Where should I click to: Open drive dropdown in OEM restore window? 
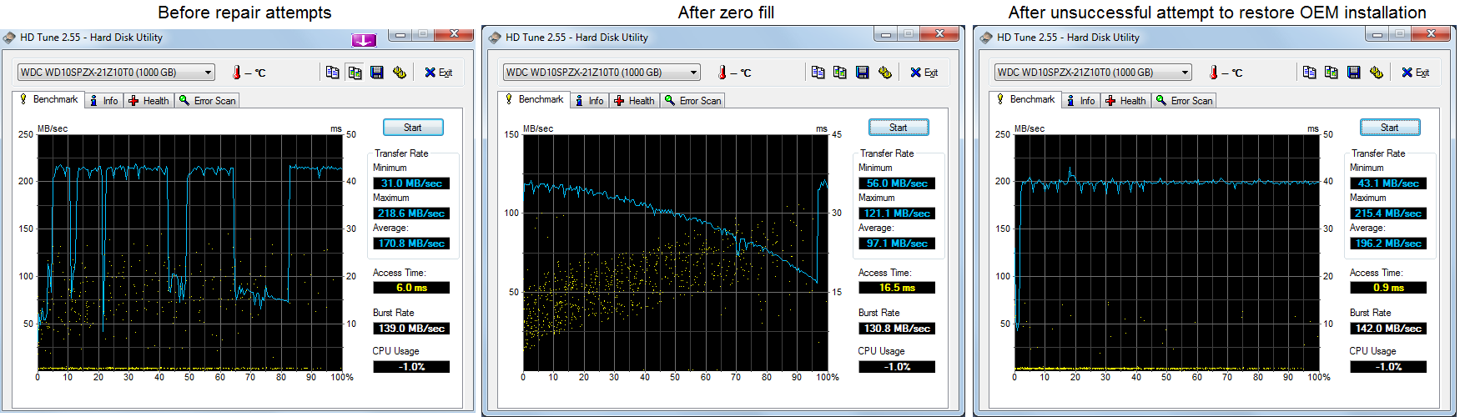[1093, 73]
